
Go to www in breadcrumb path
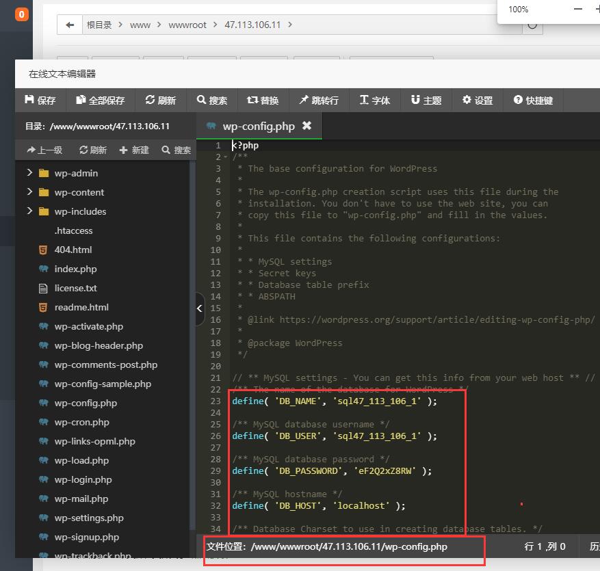point(140,25)
